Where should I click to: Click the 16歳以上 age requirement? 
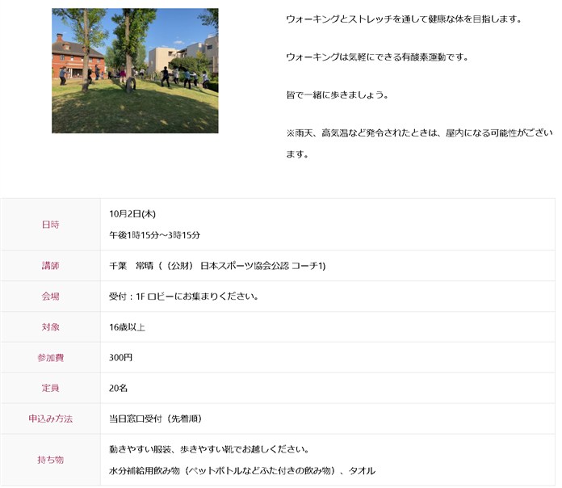(x=127, y=327)
